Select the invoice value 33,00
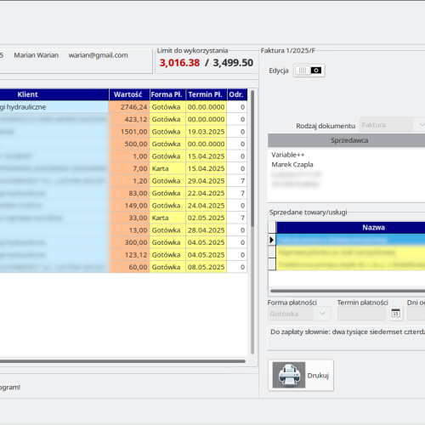The height and width of the screenshot is (425, 425). pyautogui.click(x=129, y=218)
